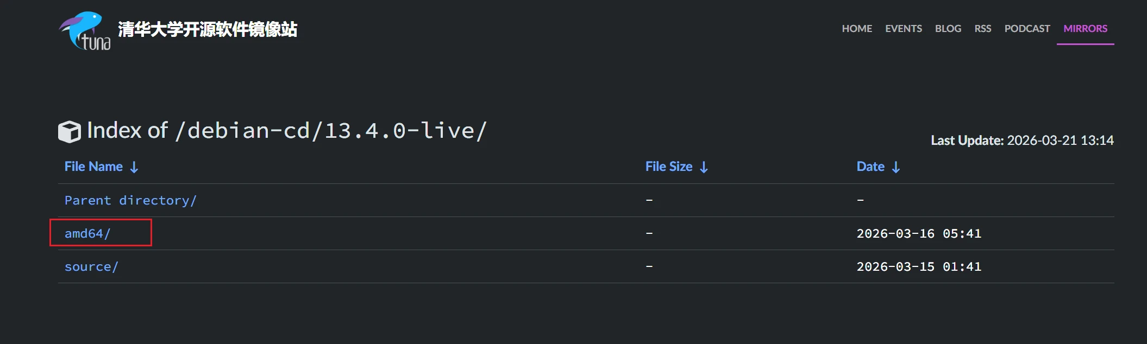Open the amd64/ folder

[87, 234]
